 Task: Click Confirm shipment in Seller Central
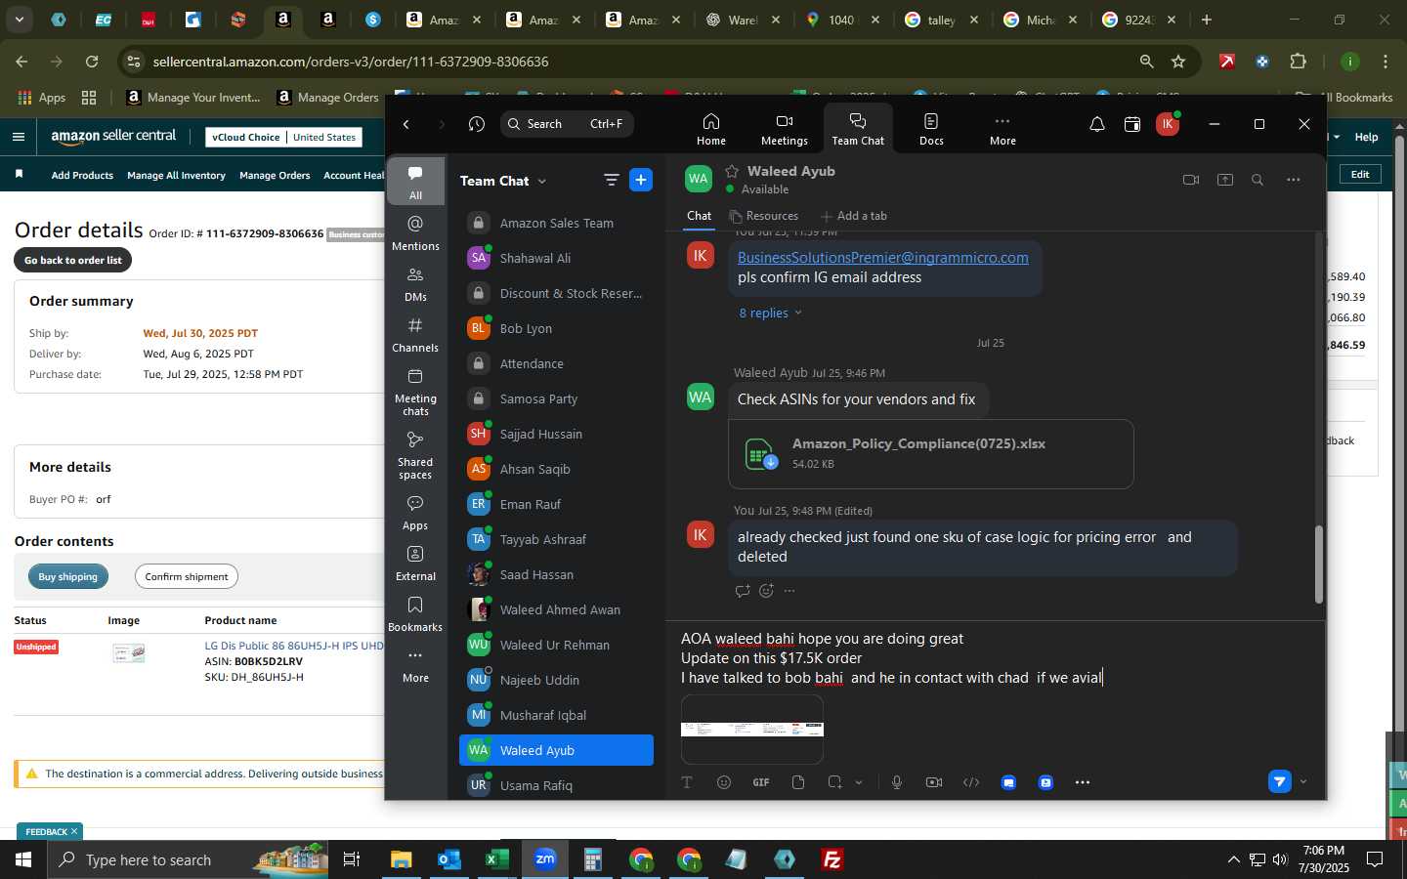(187, 577)
